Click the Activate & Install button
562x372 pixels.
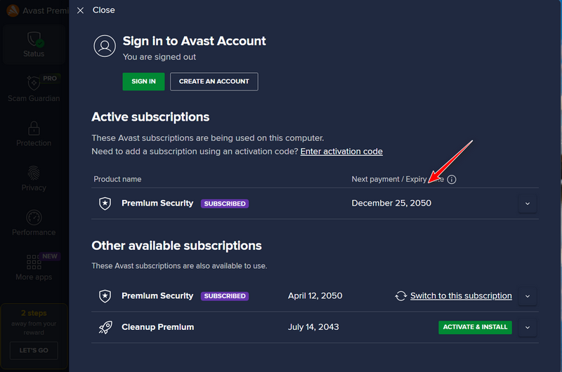pyautogui.click(x=475, y=327)
